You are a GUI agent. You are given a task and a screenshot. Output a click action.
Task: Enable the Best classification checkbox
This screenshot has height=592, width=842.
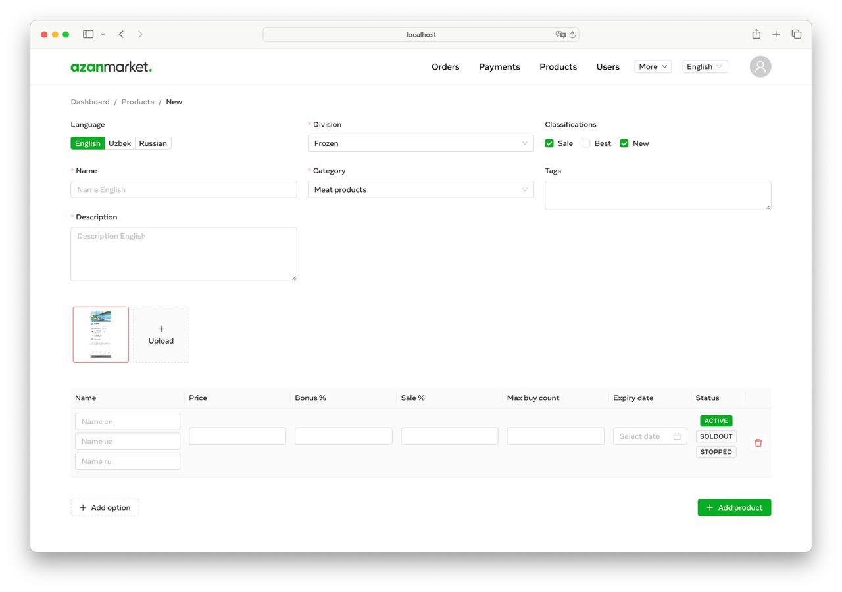585,143
